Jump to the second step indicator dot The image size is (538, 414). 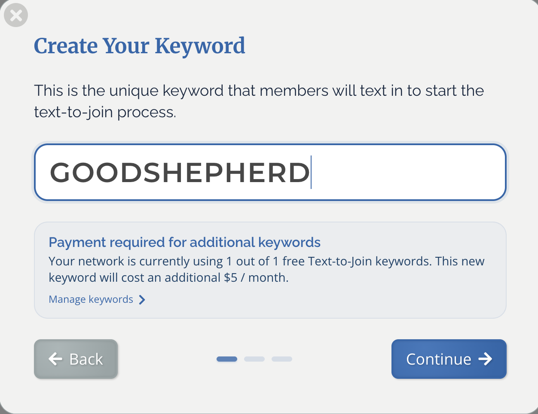254,359
